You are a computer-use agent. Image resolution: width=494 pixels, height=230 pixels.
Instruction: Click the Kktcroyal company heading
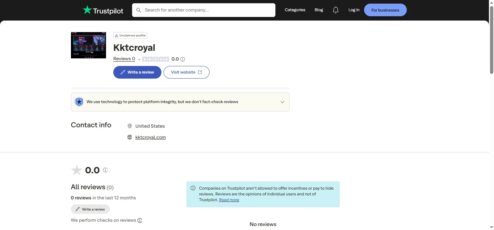coord(134,48)
